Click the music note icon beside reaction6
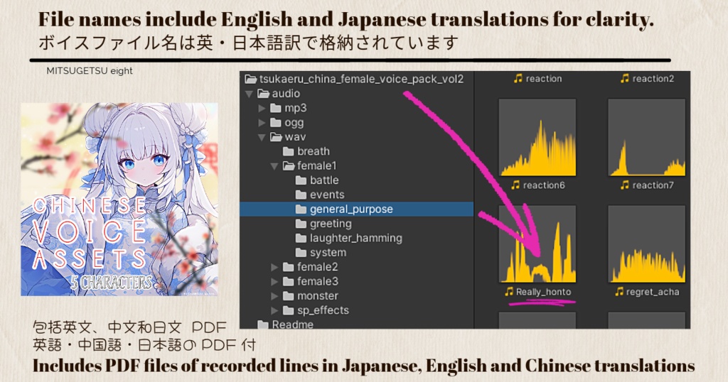 click(x=515, y=185)
